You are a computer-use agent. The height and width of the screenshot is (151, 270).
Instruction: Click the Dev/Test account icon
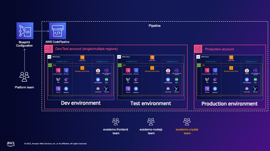coord(48,49)
